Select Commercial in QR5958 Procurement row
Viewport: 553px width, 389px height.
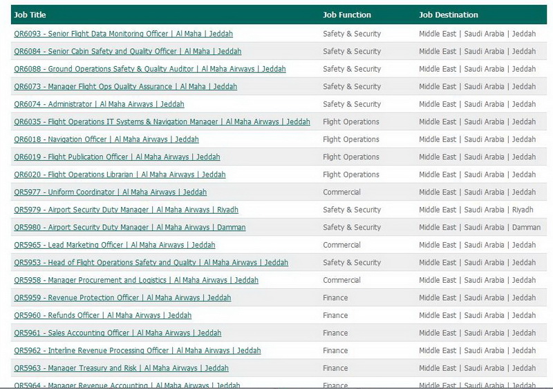[x=341, y=280]
